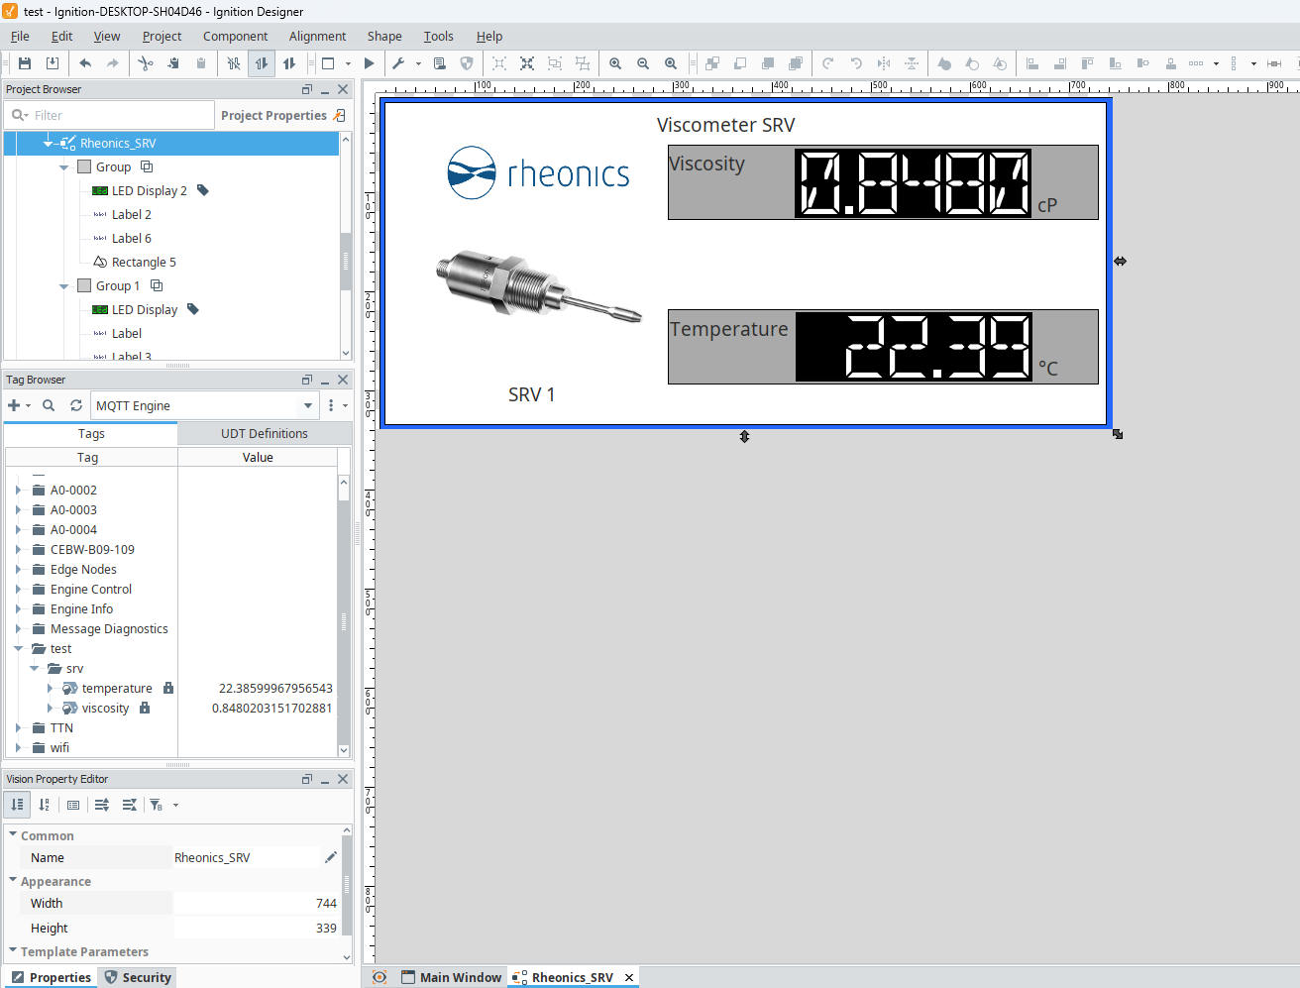Click the Undo arrow in the toolbar
Screen dimensions: 1300x988
[85, 63]
